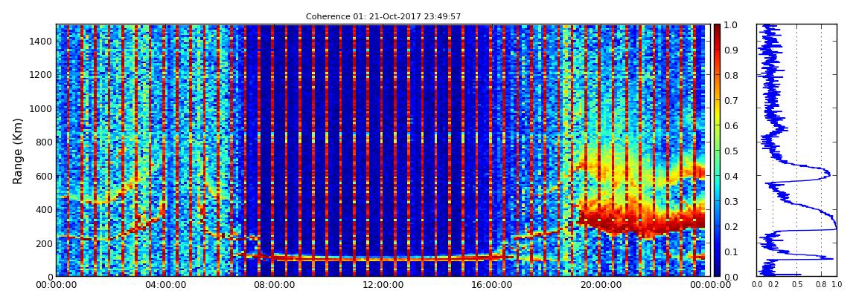Click the colorbar 0.2 label
Image resolution: width=856 pixels, height=302 pixels.
(732, 226)
